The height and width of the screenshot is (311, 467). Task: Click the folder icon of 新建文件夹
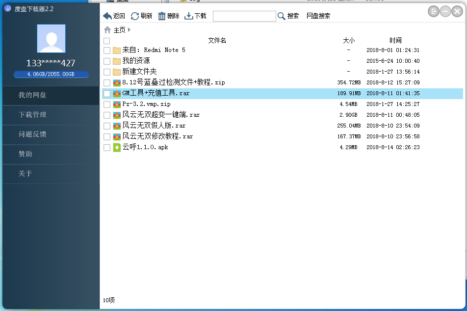(117, 72)
